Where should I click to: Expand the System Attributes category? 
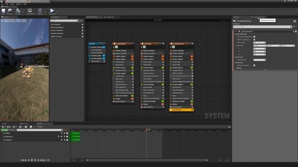click(x=50, y=27)
